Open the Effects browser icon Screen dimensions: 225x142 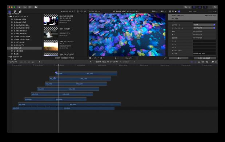tap(213, 62)
